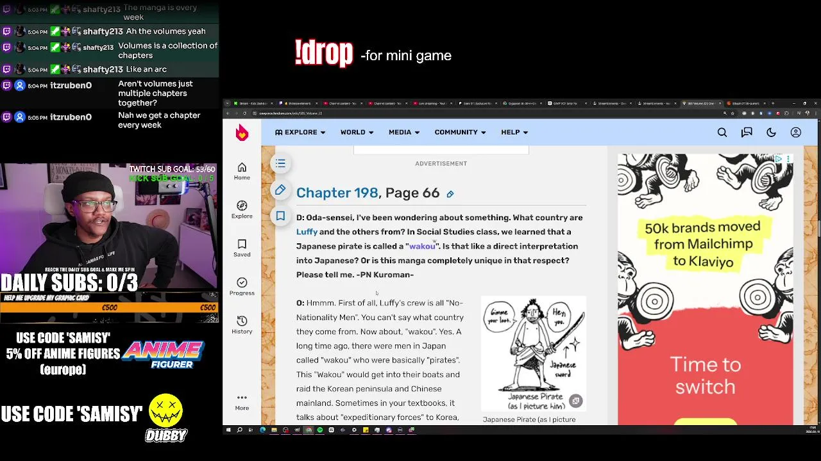Edit the Chapter 198 section pencil
821x461 pixels.
(450, 194)
